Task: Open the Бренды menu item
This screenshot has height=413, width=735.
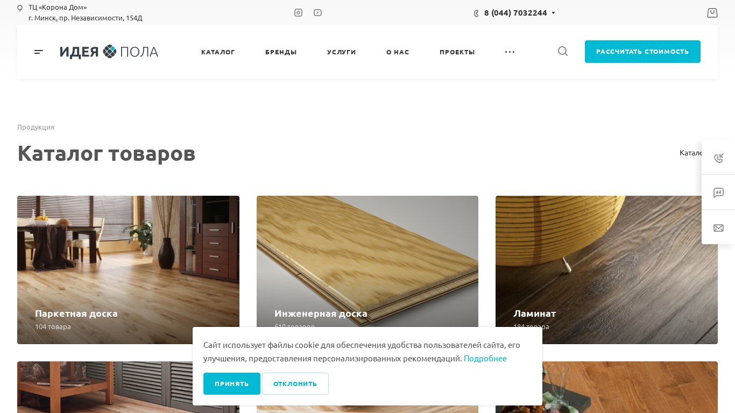Action: point(281,52)
